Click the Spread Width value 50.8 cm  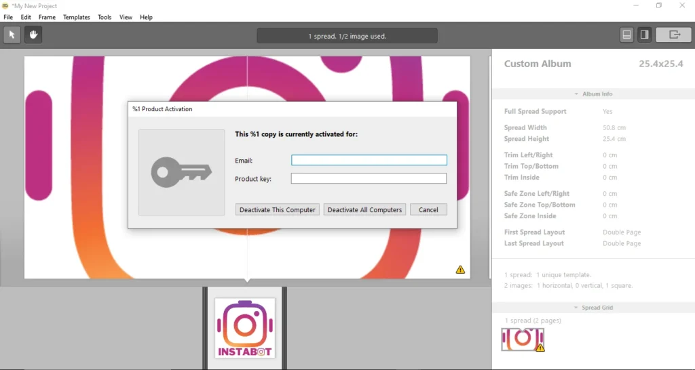tap(614, 127)
